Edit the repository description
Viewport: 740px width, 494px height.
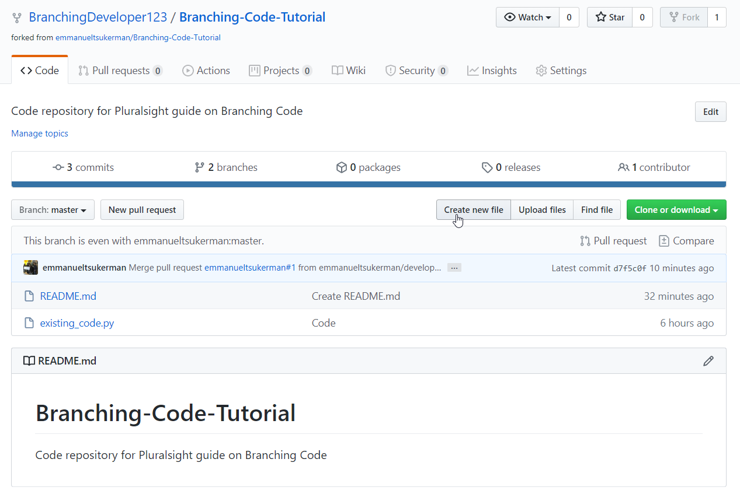pyautogui.click(x=711, y=112)
